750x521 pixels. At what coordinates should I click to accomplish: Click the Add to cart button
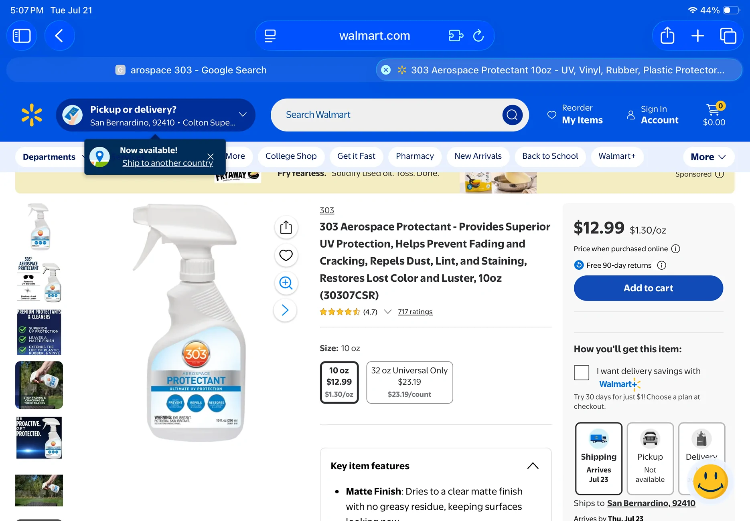(x=649, y=288)
